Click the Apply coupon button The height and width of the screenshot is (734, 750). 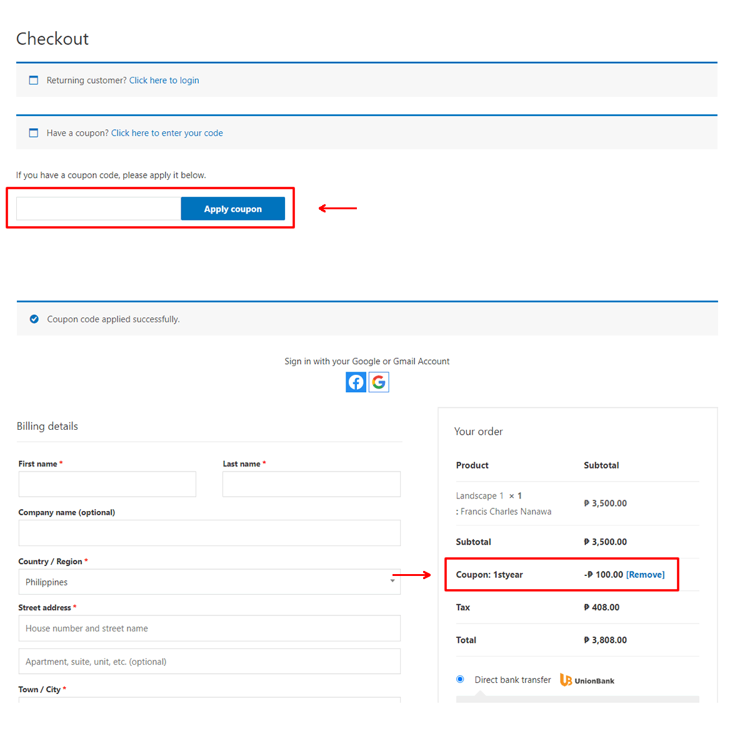(232, 209)
